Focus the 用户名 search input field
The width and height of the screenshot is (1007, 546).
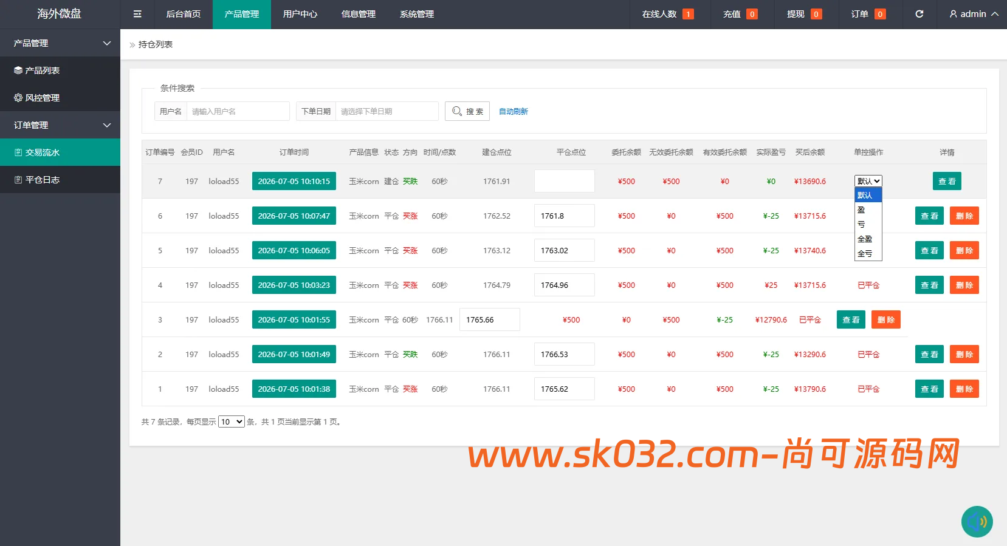pos(238,111)
